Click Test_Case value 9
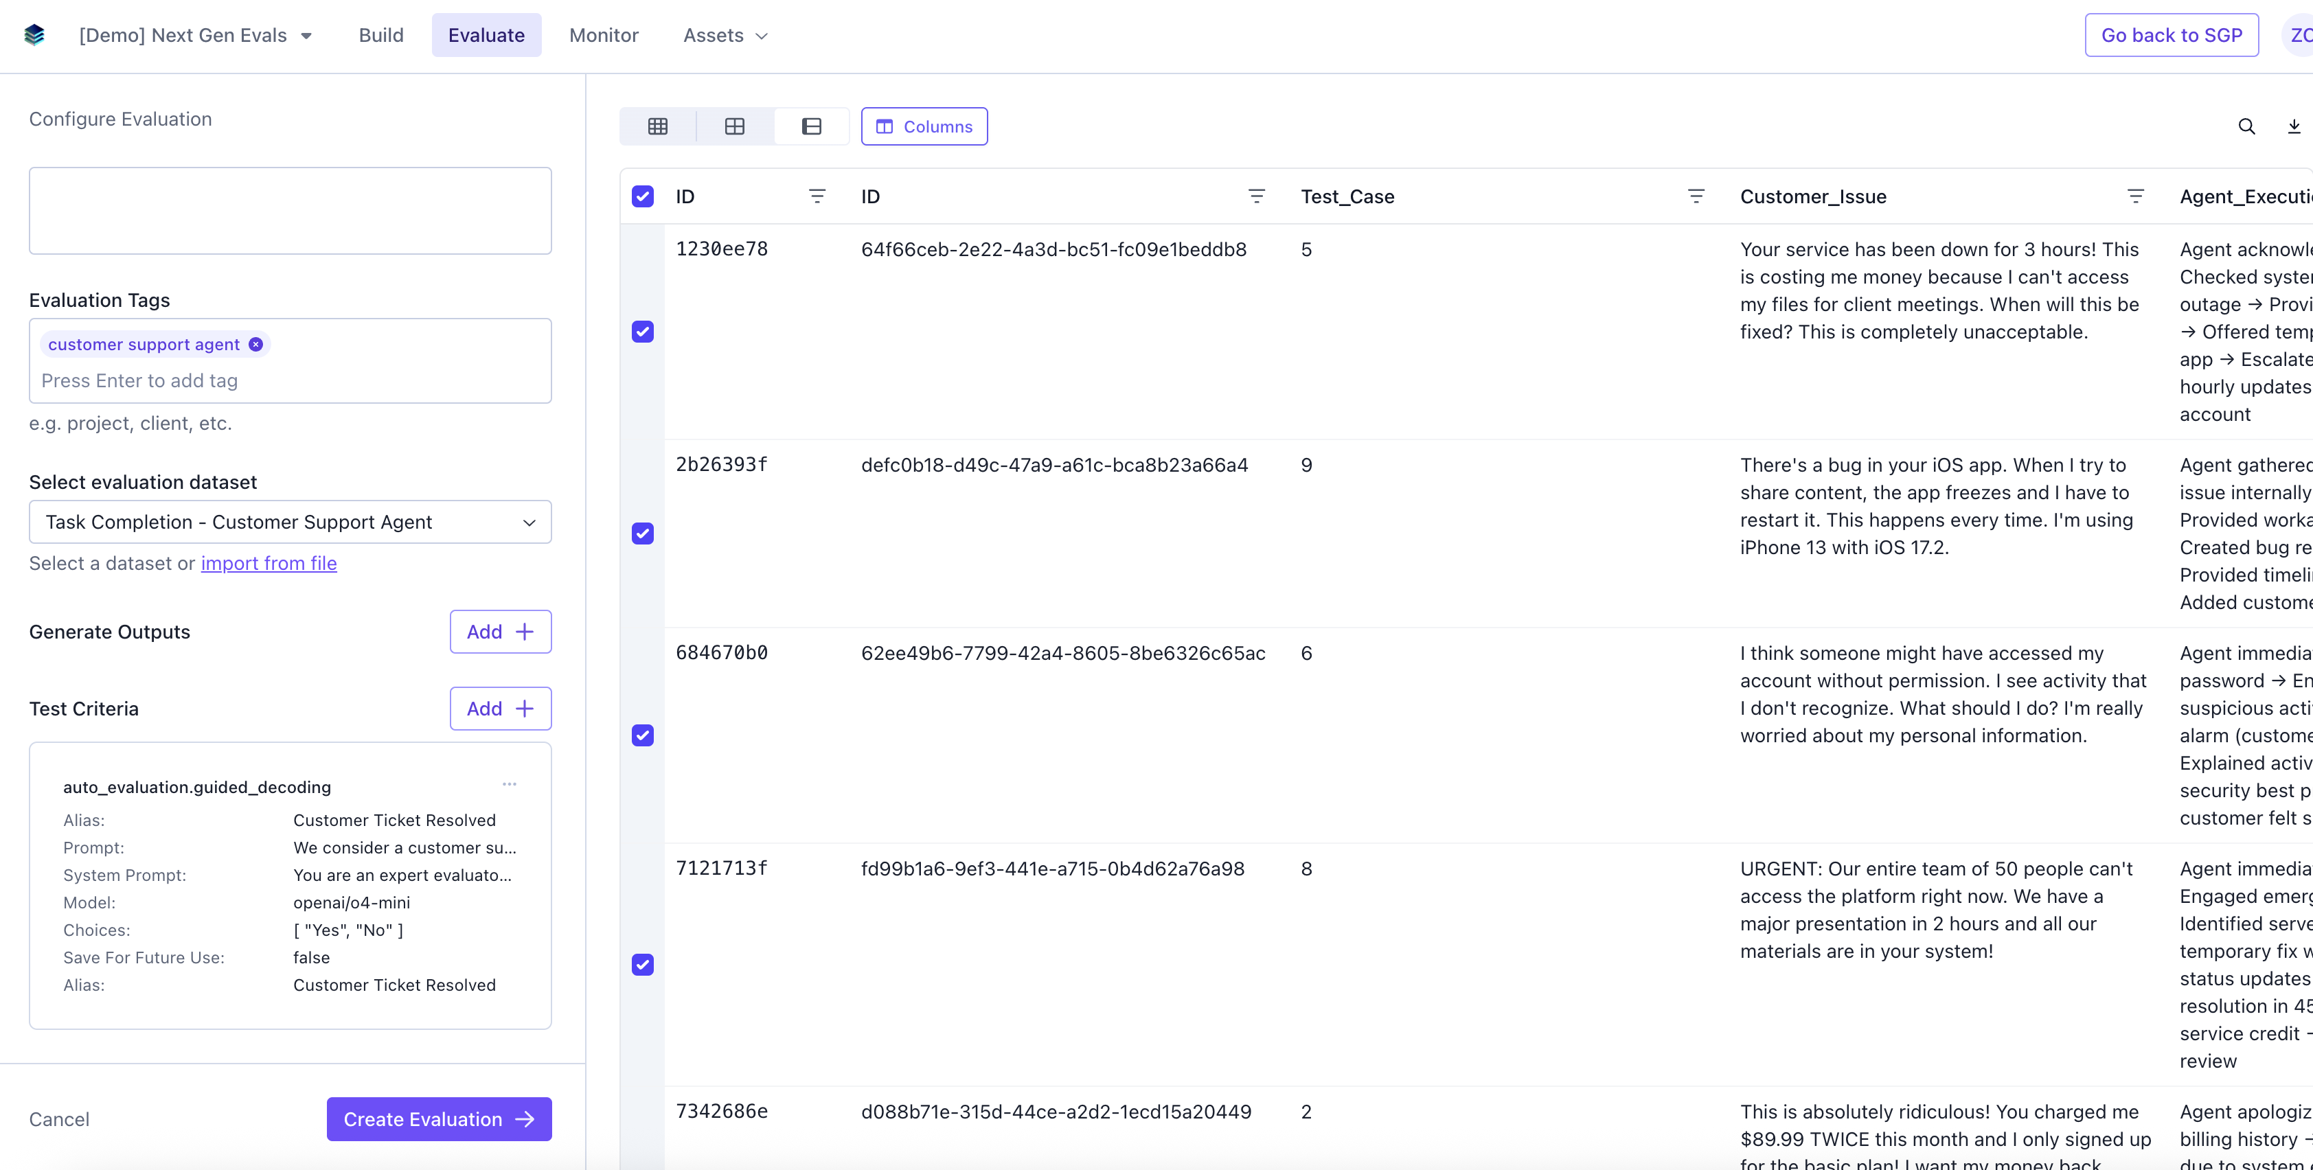The image size is (2313, 1170). tap(1306, 465)
